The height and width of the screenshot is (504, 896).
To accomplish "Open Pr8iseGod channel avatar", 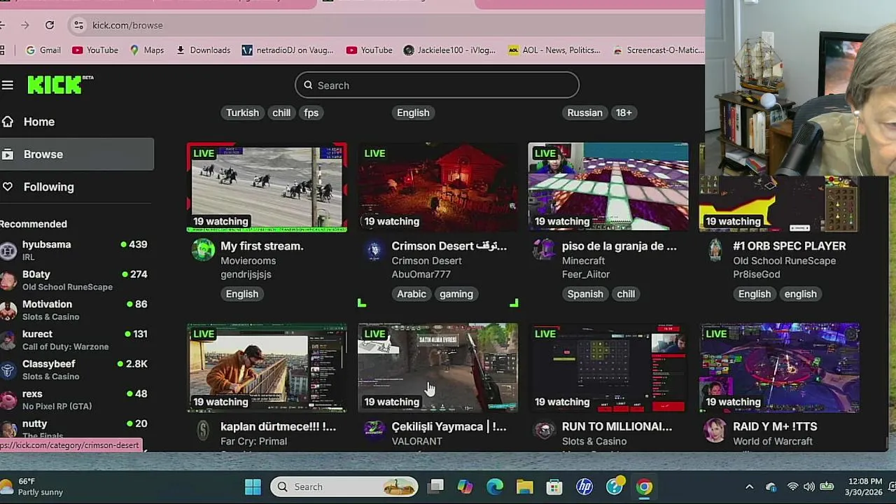I will [715, 250].
